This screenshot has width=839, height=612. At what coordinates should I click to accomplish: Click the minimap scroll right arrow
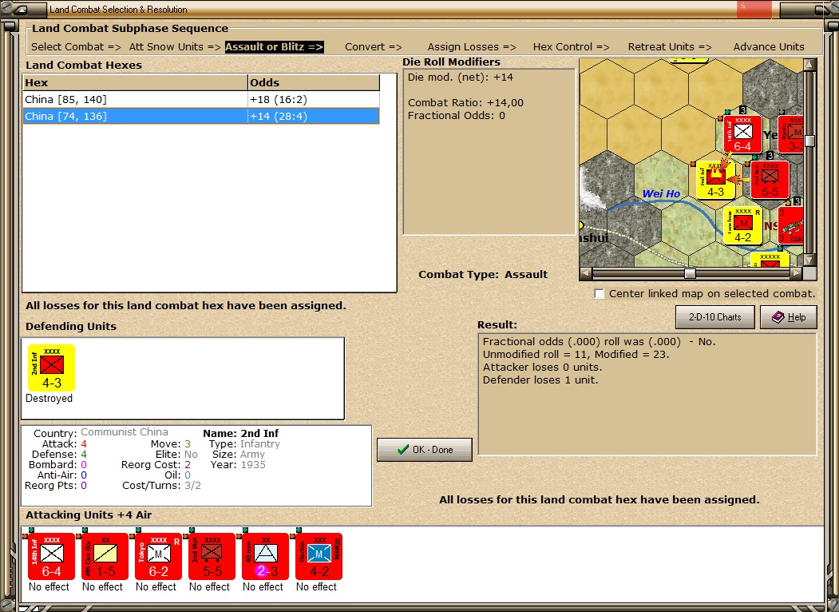tap(797, 273)
